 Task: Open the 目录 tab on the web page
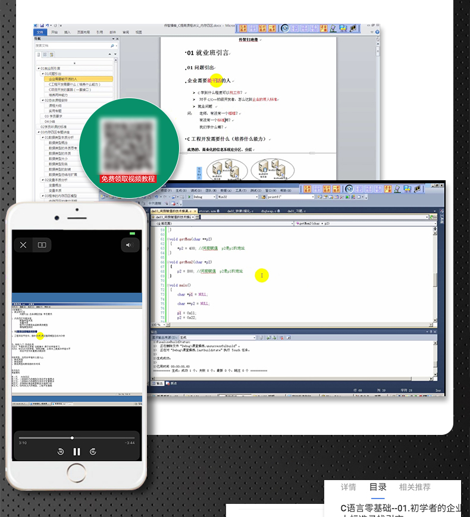(378, 487)
